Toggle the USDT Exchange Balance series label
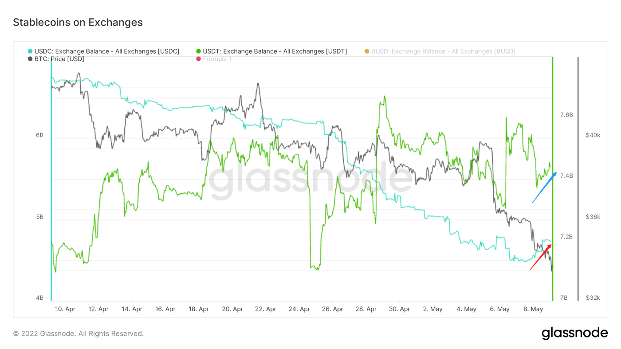Image resolution: width=621 pixels, height=349 pixels. coord(275,51)
